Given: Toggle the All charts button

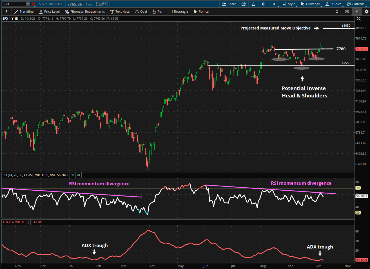Looking at the screenshot, I should tap(356, 12).
